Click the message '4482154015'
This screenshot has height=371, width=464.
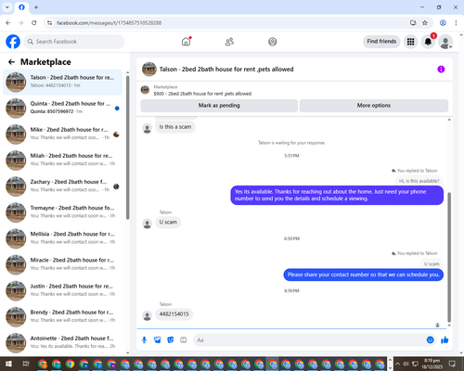(x=174, y=314)
